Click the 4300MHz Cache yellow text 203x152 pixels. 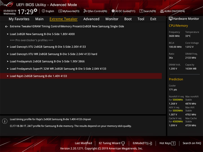(x=178, y=122)
